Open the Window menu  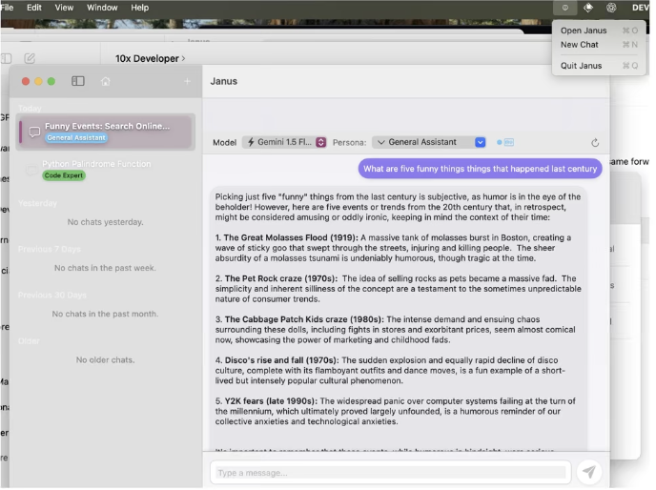pos(102,8)
